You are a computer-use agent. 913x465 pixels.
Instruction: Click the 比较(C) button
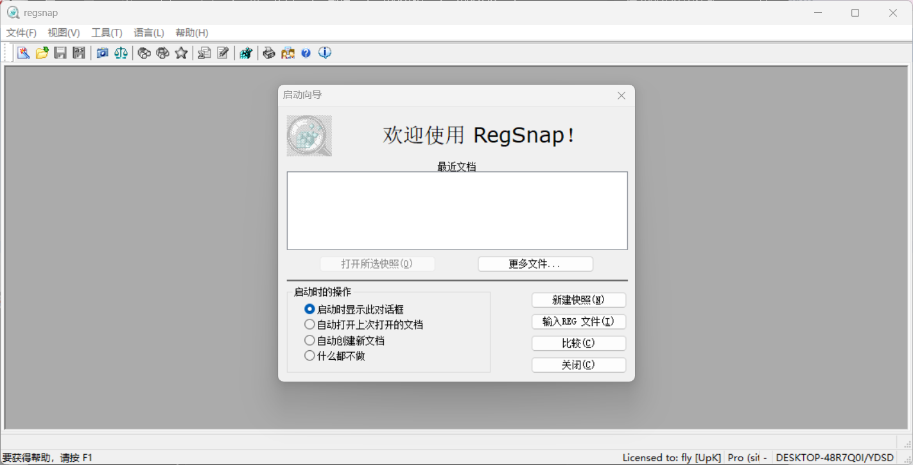point(579,344)
